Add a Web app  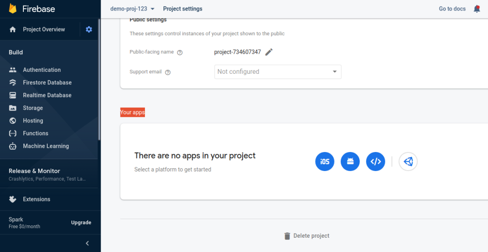(376, 161)
